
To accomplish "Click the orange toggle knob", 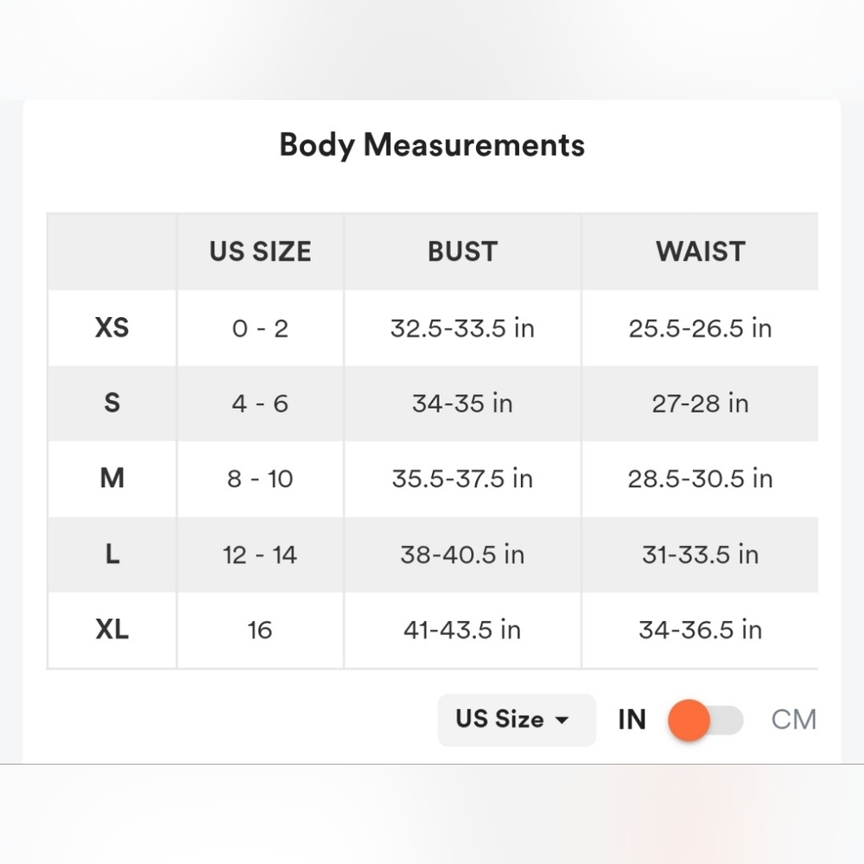I will pyautogui.click(x=689, y=721).
